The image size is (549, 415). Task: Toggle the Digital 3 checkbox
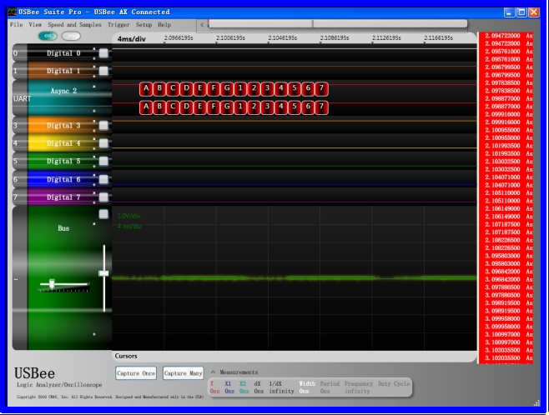click(103, 125)
